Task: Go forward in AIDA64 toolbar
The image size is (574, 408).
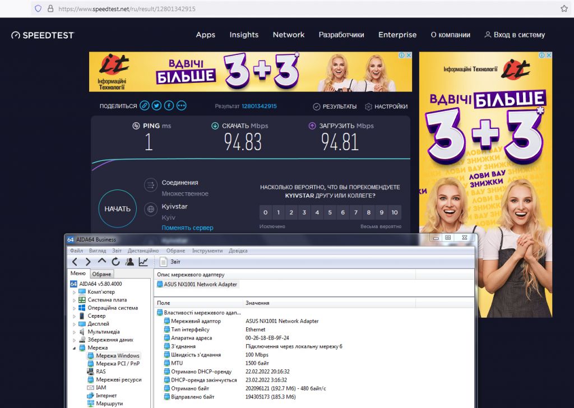Action: pos(88,262)
